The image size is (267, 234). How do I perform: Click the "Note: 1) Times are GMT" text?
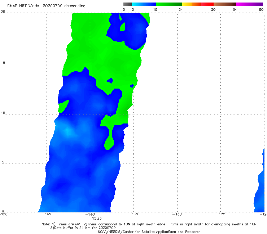62,224
